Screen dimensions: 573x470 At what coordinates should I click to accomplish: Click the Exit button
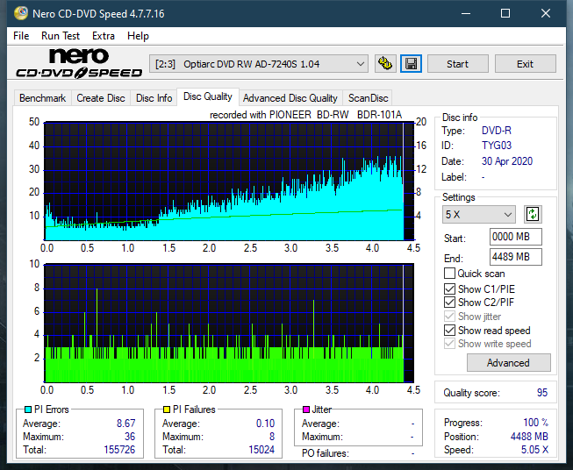[525, 64]
